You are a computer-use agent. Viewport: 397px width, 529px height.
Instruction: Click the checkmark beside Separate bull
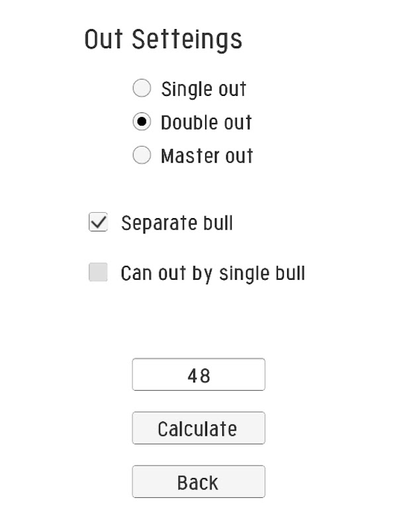point(98,222)
